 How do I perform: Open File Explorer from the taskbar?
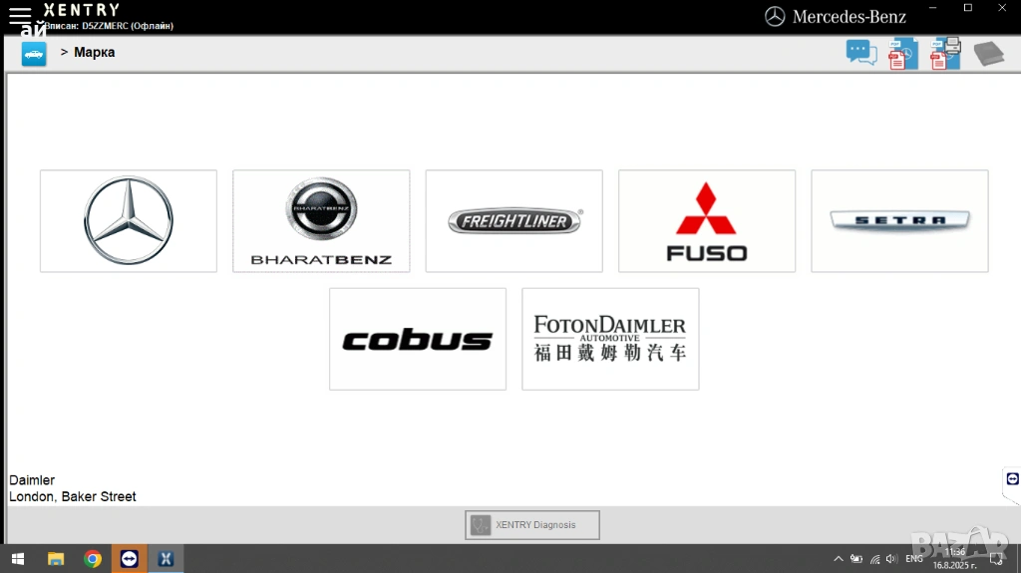[x=56, y=559]
